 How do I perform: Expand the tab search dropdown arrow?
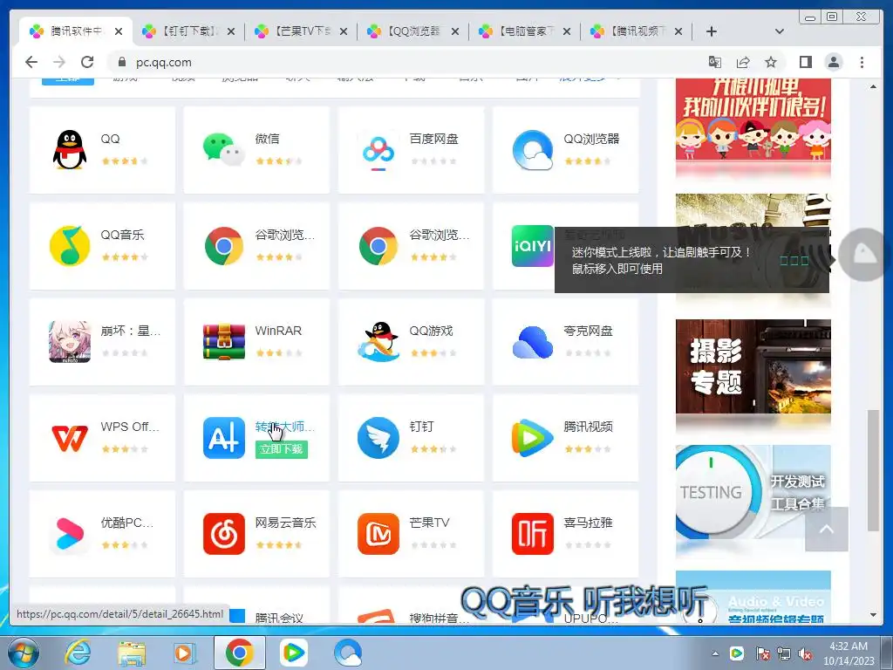[780, 31]
